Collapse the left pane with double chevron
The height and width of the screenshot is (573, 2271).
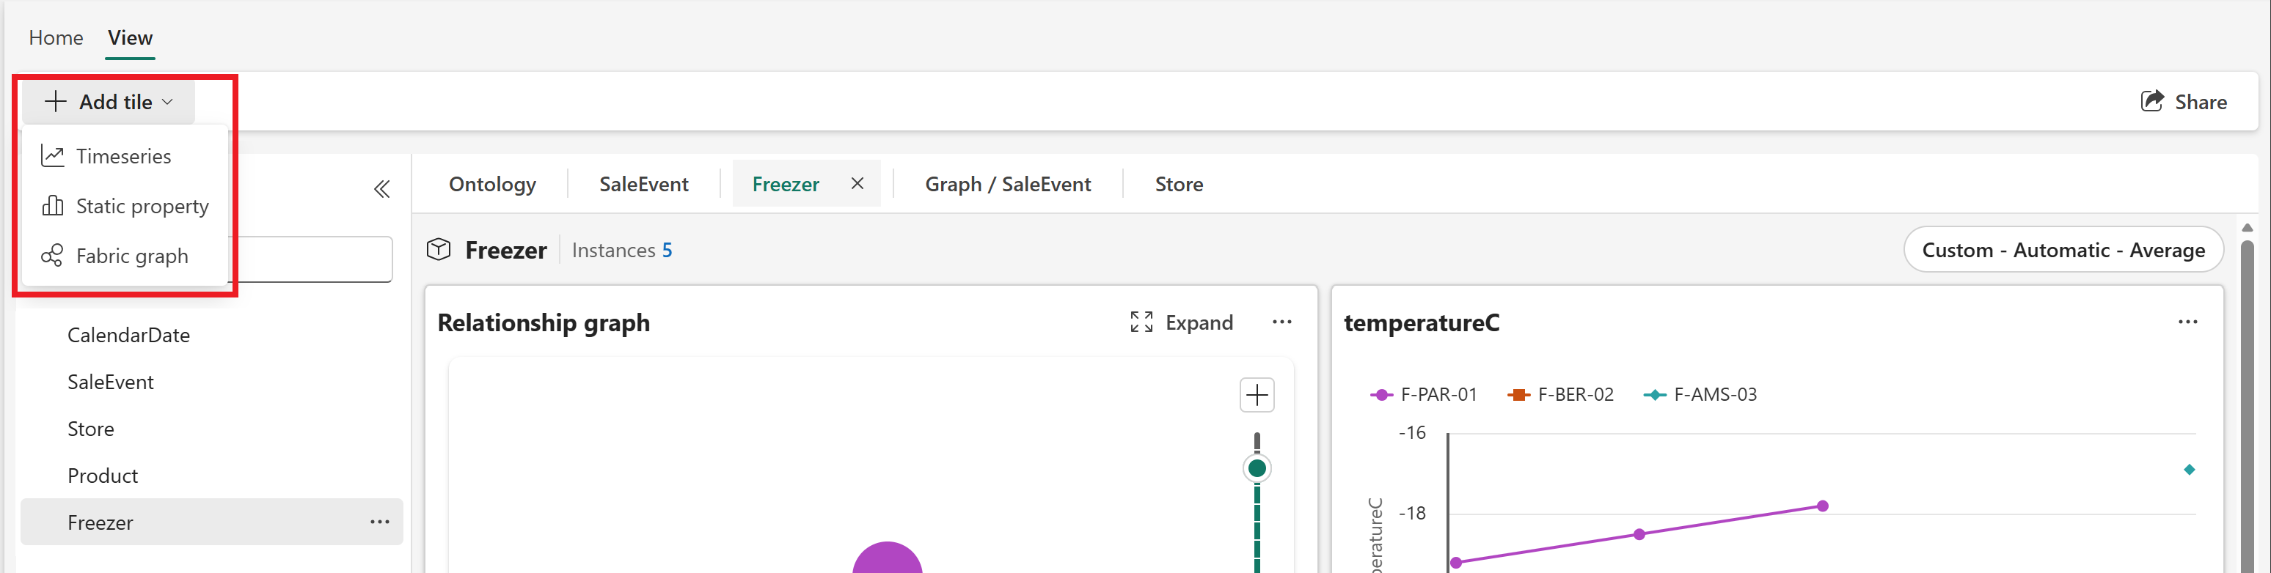point(381,189)
